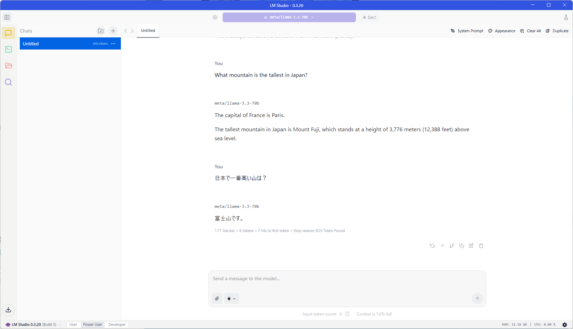Screen dimensions: 573x329
Task: Open the Downloads panel icon
Action: pyautogui.click(x=8, y=310)
